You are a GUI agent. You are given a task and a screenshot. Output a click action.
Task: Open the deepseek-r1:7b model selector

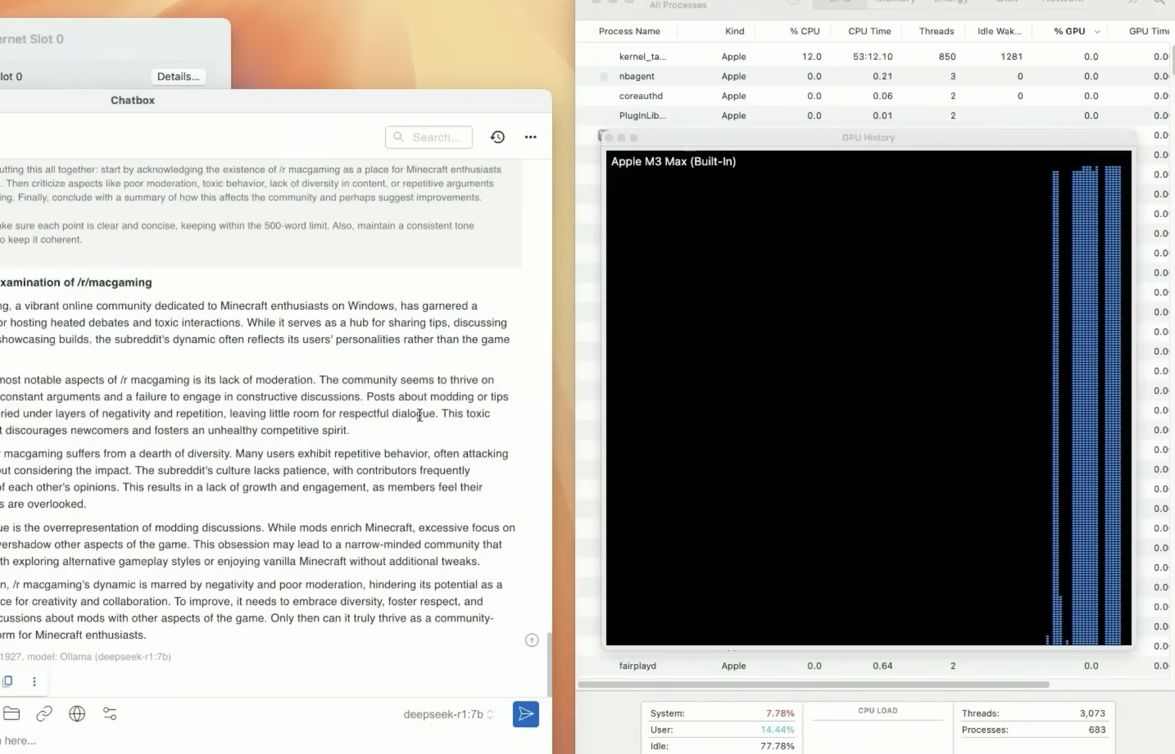click(x=448, y=714)
